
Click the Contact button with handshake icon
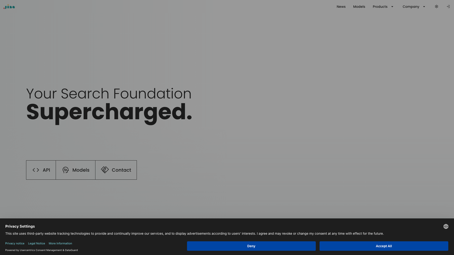coord(116,170)
